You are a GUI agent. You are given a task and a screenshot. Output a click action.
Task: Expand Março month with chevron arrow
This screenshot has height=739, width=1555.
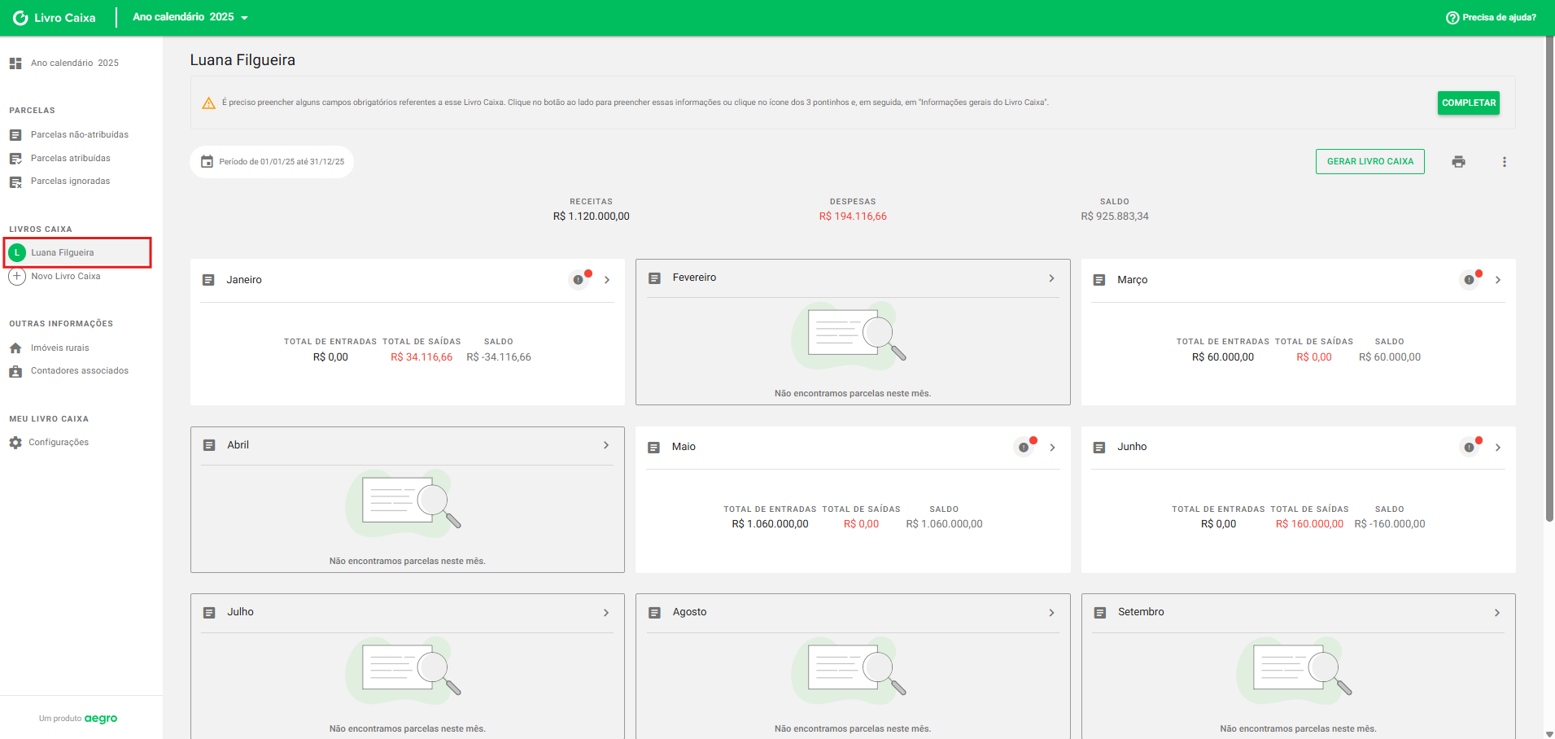click(x=1497, y=280)
